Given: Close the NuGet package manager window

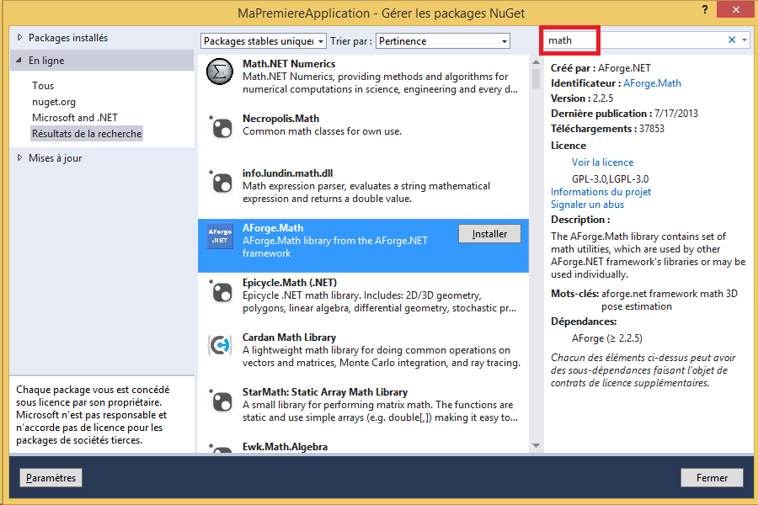Looking at the screenshot, I should pyautogui.click(x=736, y=9).
